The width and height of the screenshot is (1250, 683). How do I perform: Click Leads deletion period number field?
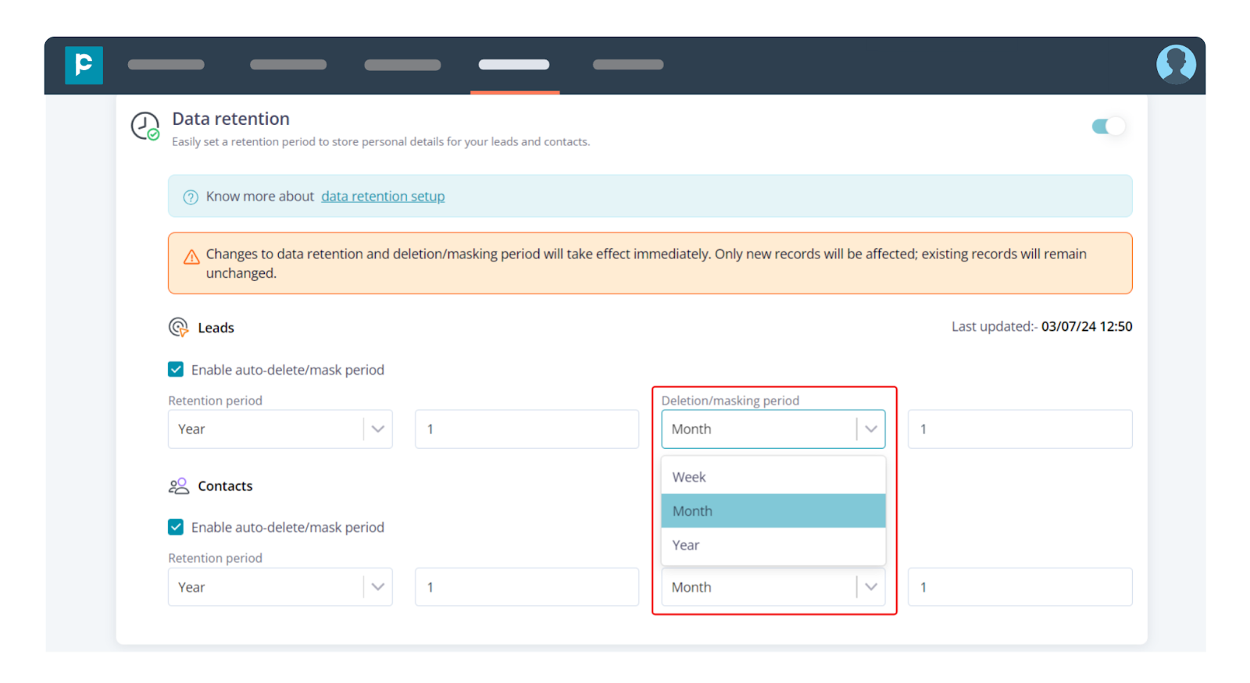click(1020, 429)
